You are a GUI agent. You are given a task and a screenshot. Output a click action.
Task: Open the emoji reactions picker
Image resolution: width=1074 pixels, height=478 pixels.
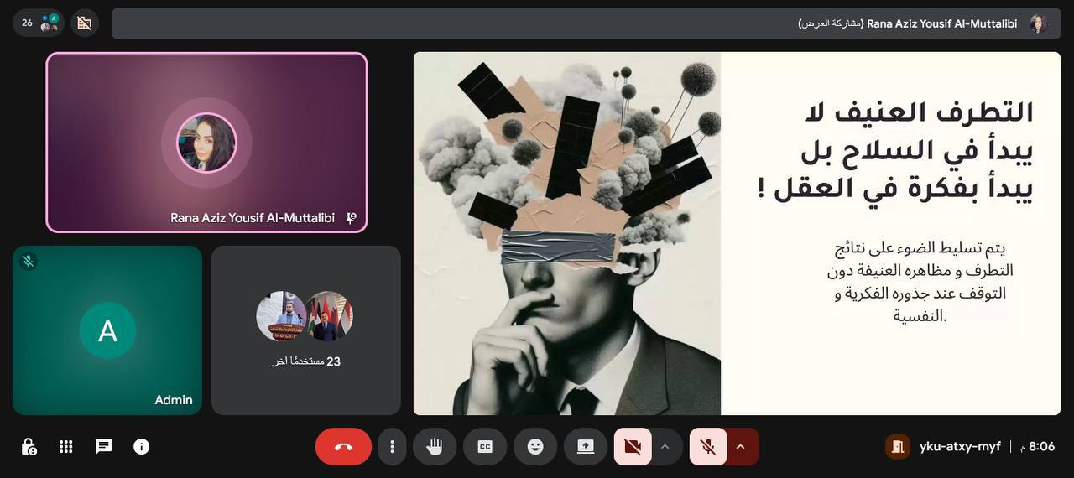(535, 446)
